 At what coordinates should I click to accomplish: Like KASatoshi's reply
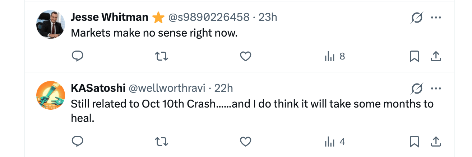pos(245,142)
